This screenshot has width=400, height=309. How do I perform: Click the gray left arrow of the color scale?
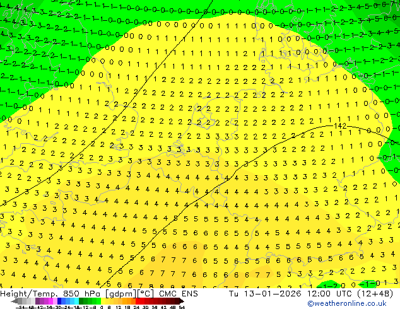tap(14, 301)
